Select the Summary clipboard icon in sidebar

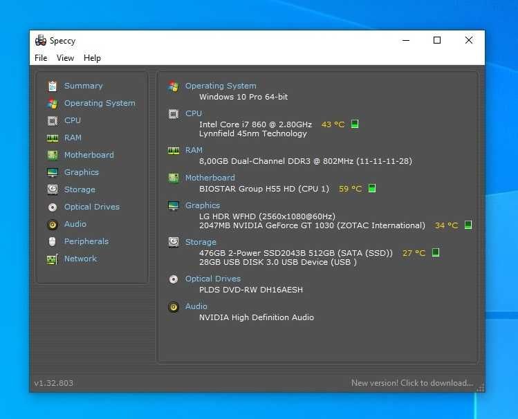[x=52, y=86]
